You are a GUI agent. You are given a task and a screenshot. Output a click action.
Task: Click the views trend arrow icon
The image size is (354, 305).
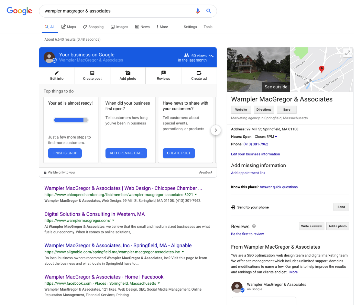pyautogui.click(x=211, y=56)
